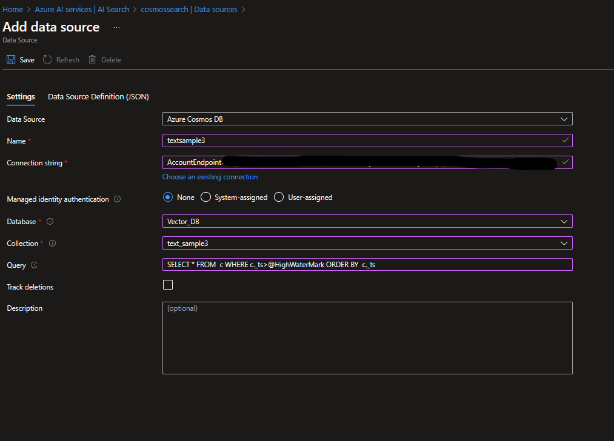Expand the Collection dropdown showing text_sample3
This screenshot has width=614, height=441.
click(x=367, y=244)
